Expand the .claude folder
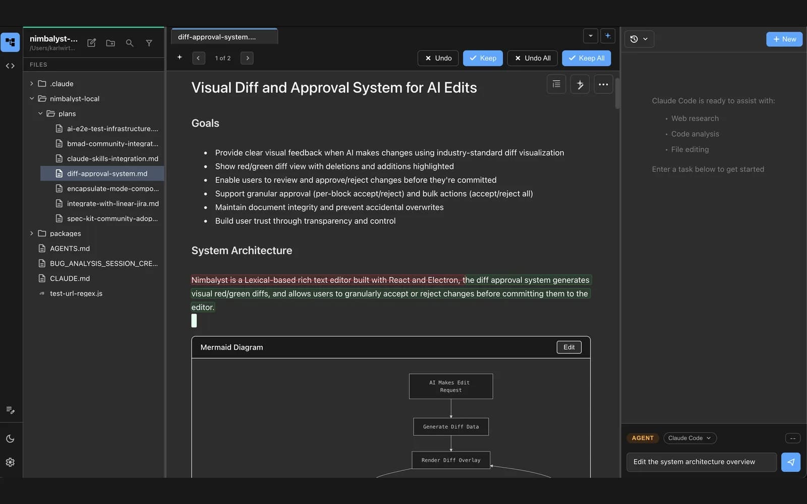The height and width of the screenshot is (504, 807). click(32, 84)
